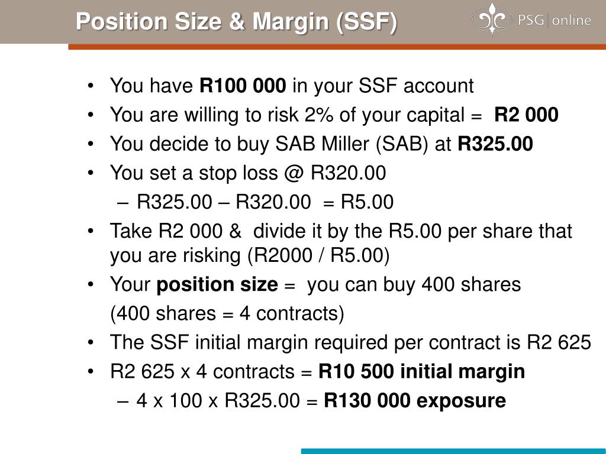
Task: Click the orange divider bar under title
Action: pos(337,47)
